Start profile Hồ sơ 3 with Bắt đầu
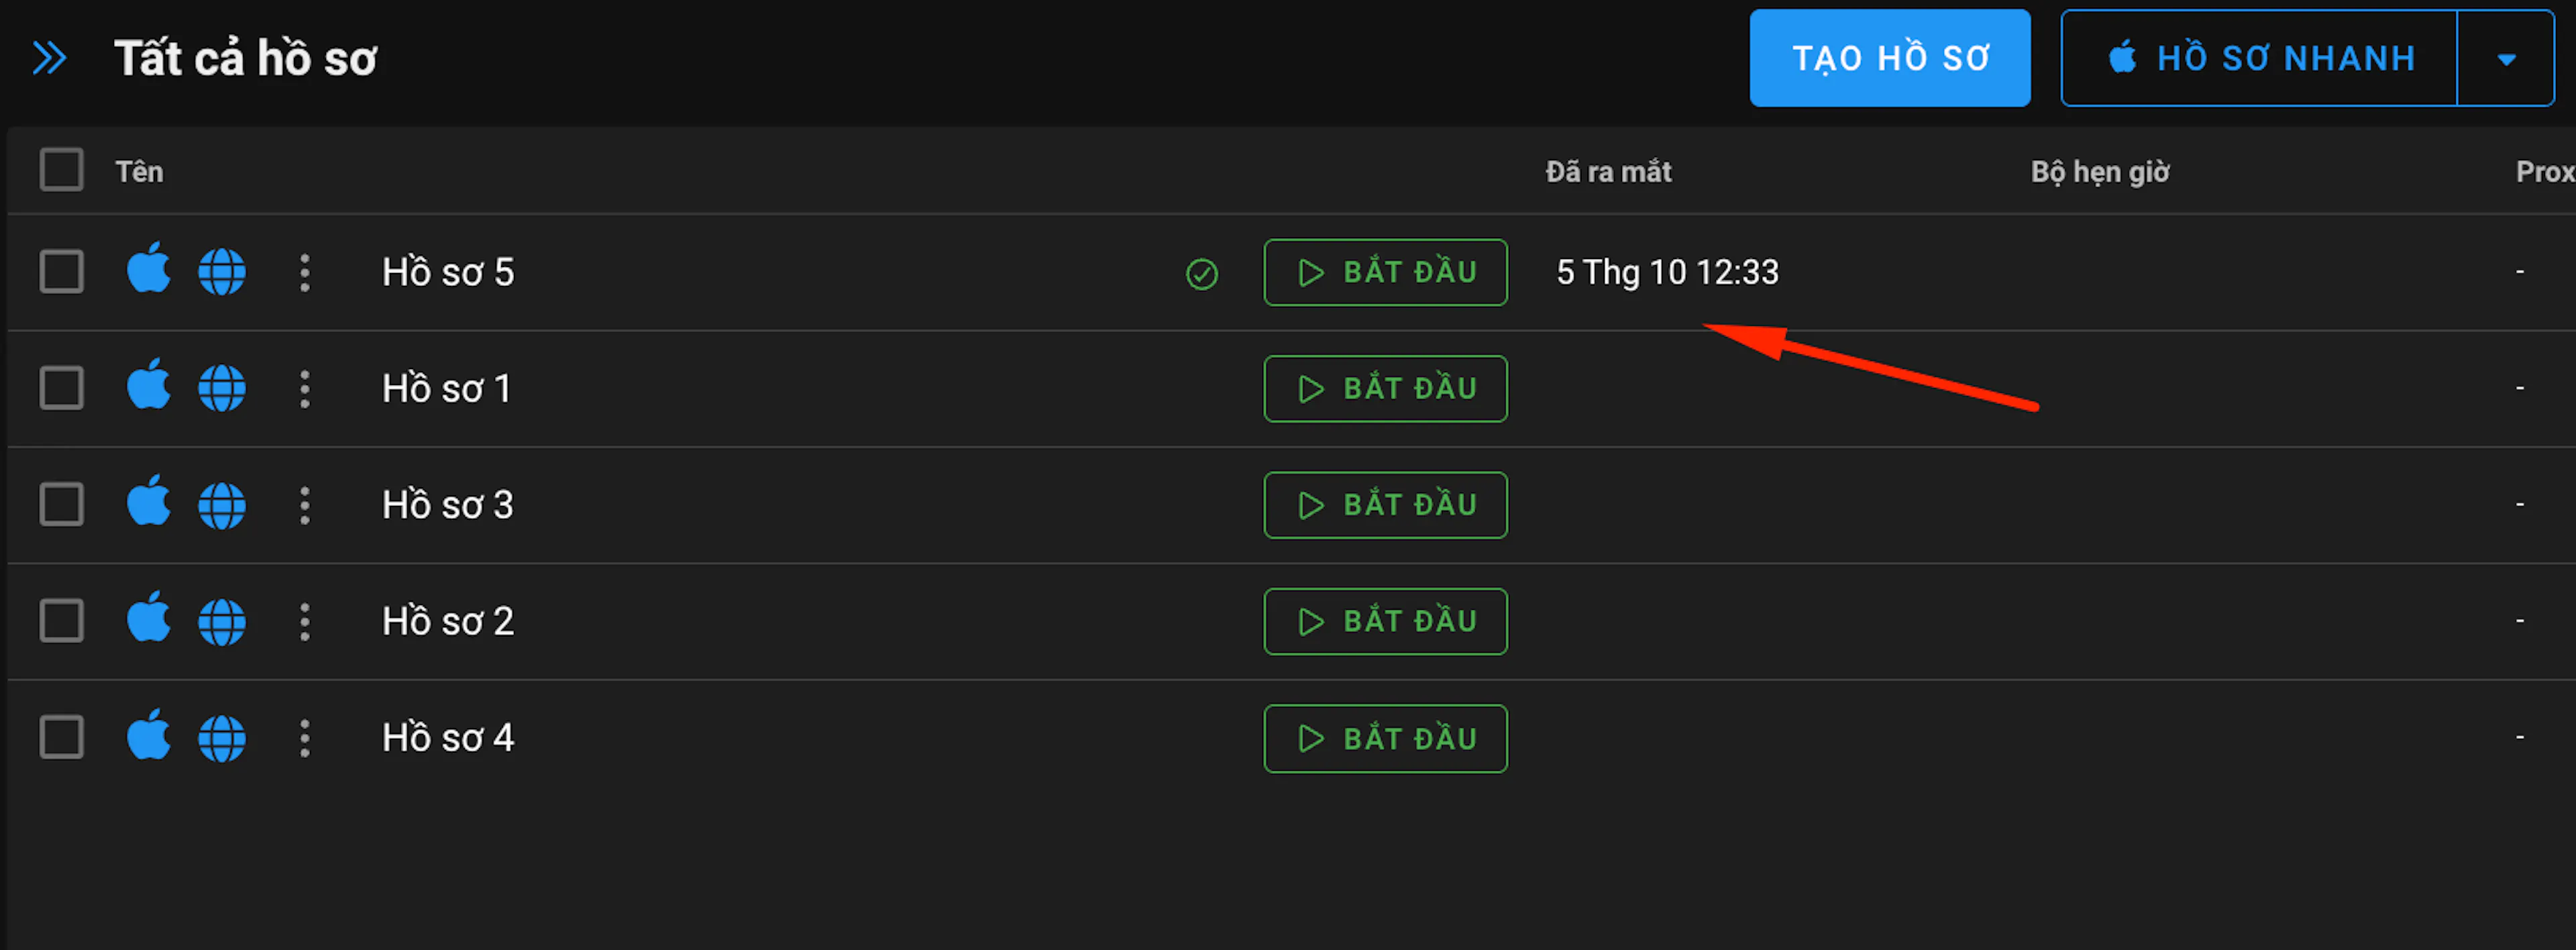This screenshot has width=2576, height=950. coord(1385,505)
